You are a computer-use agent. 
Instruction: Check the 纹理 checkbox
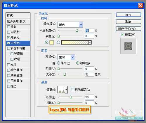point(12,59)
